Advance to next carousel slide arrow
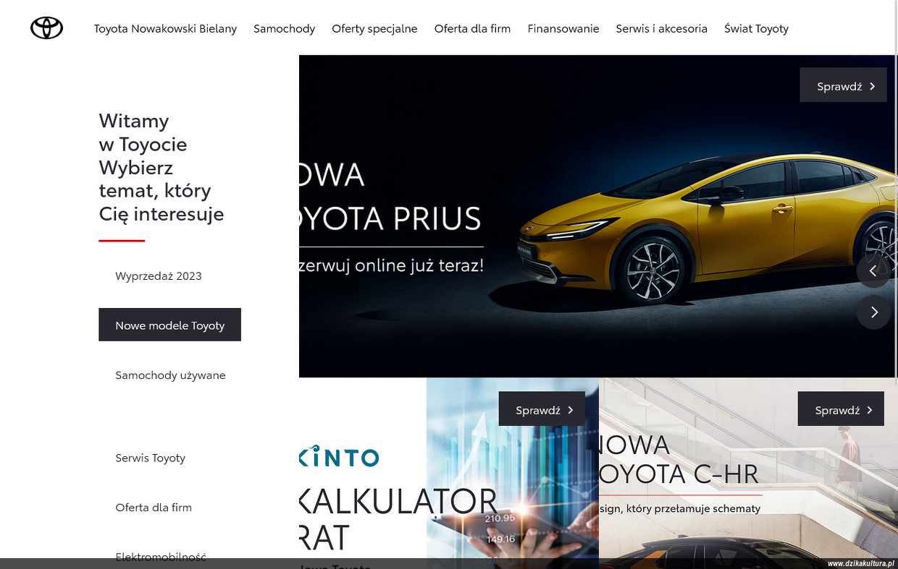Viewport: 898px width, 569px height. click(873, 312)
